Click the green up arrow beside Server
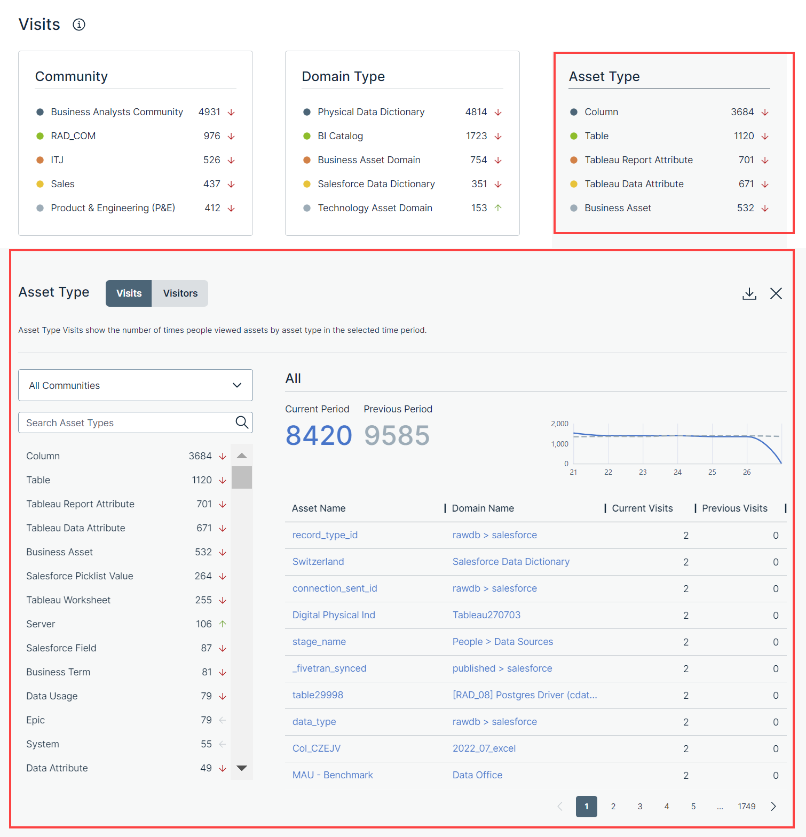 point(223,624)
